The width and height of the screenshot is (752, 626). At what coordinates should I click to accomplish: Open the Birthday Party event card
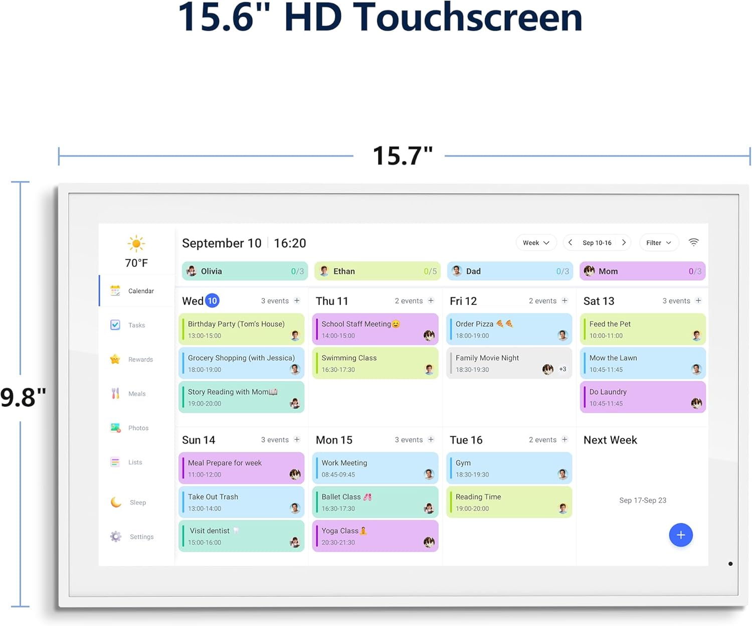(241, 329)
